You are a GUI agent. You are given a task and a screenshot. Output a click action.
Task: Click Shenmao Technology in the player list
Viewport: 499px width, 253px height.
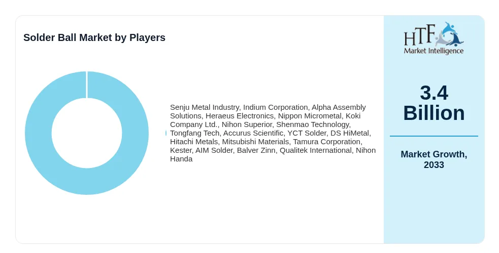(x=313, y=124)
